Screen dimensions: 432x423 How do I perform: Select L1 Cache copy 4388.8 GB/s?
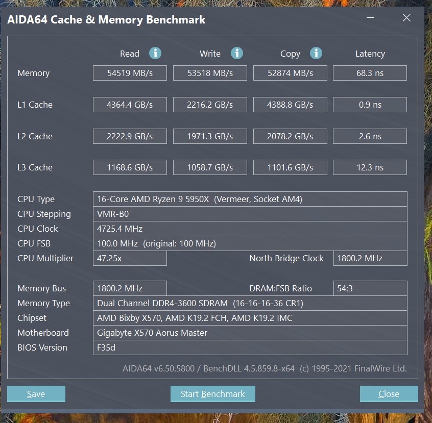tap(290, 105)
